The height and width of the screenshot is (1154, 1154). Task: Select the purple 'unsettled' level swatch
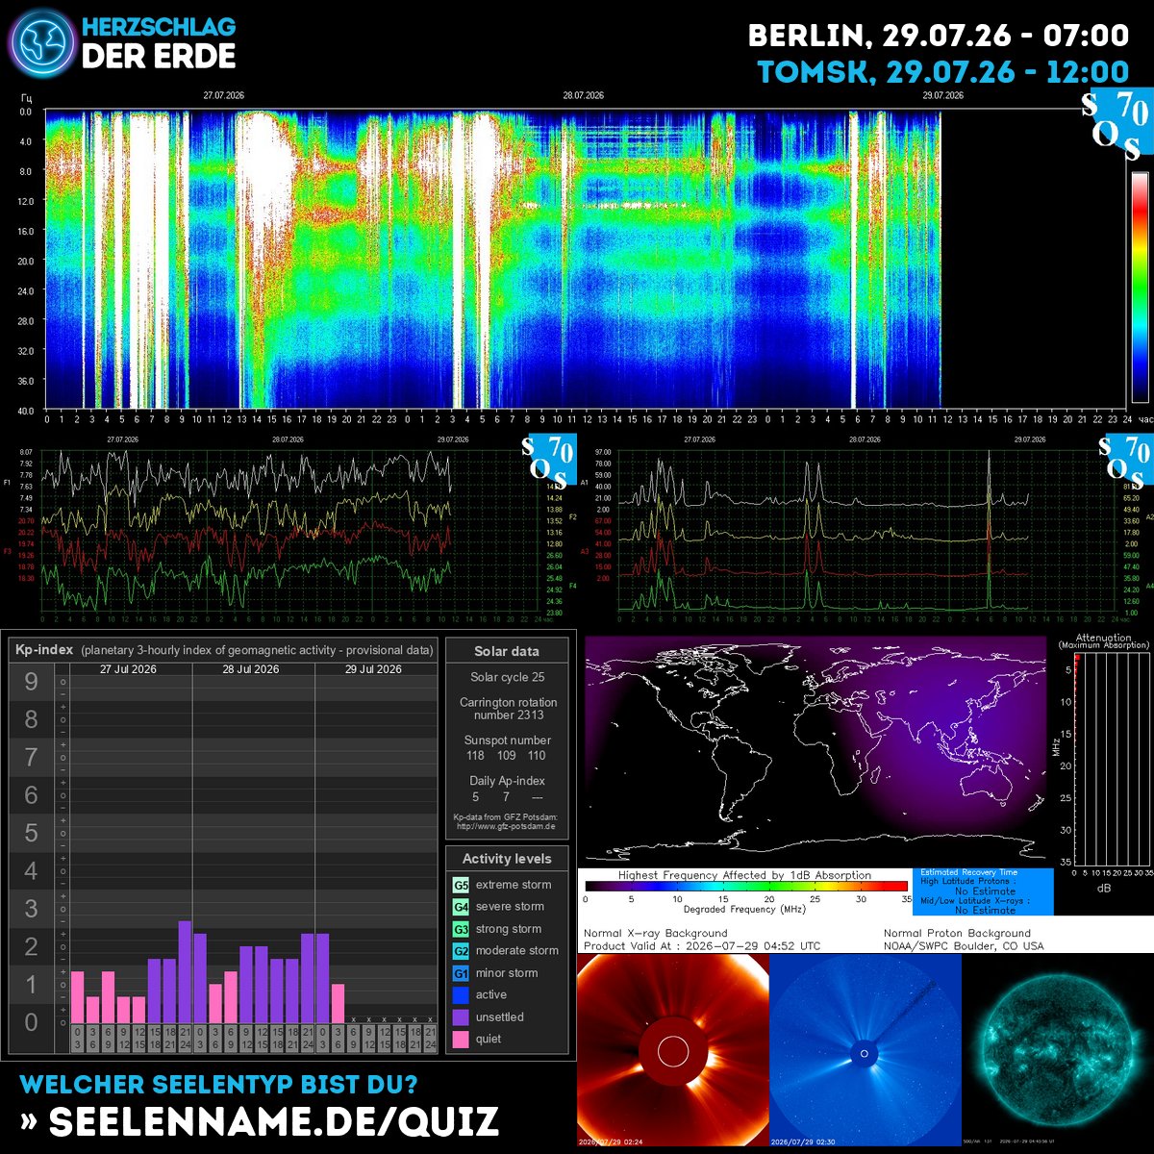[x=461, y=1017]
